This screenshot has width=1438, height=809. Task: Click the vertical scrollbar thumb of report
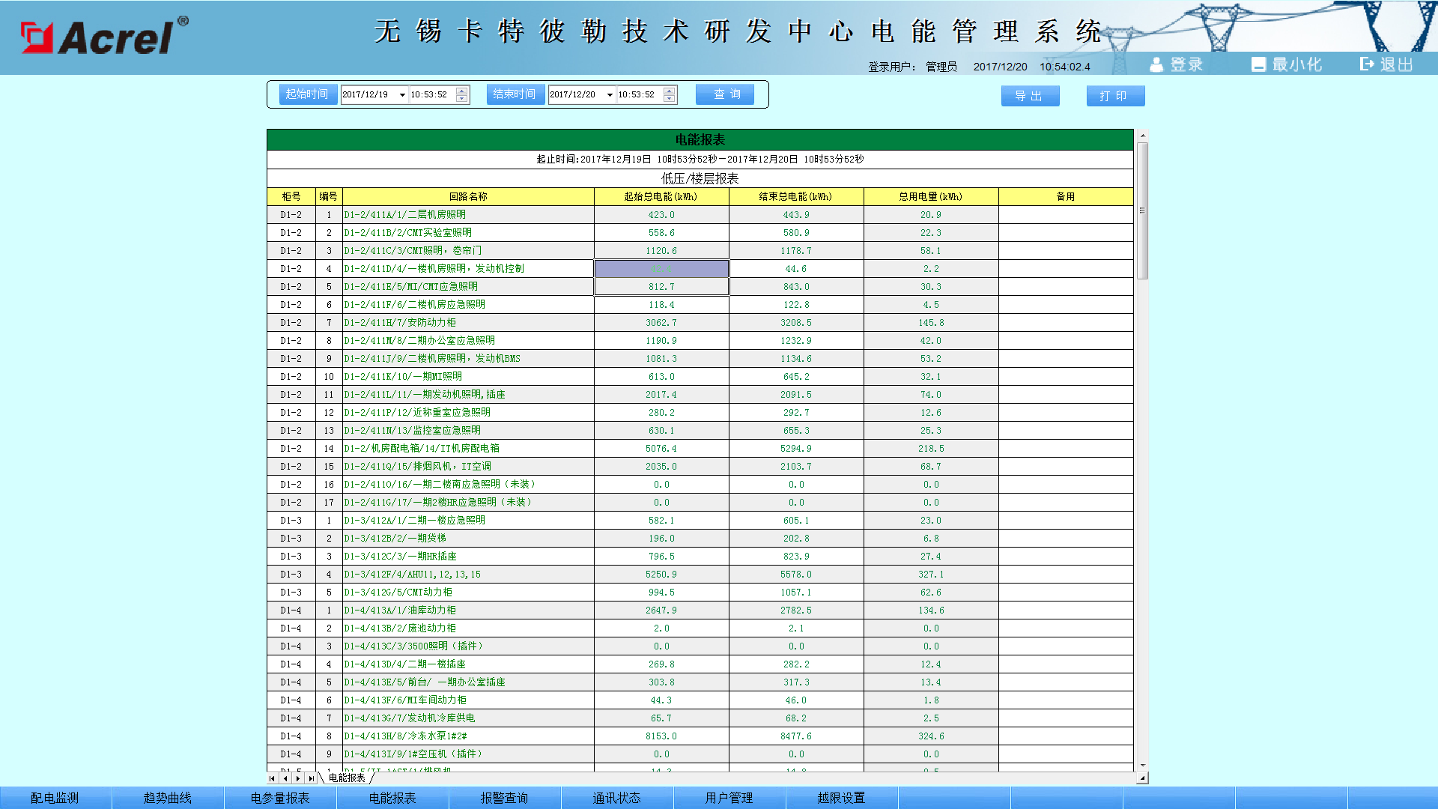click(x=1142, y=210)
